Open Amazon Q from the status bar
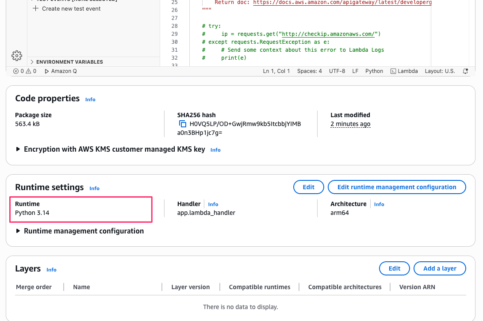This screenshot has width=483, height=321. 60,71
